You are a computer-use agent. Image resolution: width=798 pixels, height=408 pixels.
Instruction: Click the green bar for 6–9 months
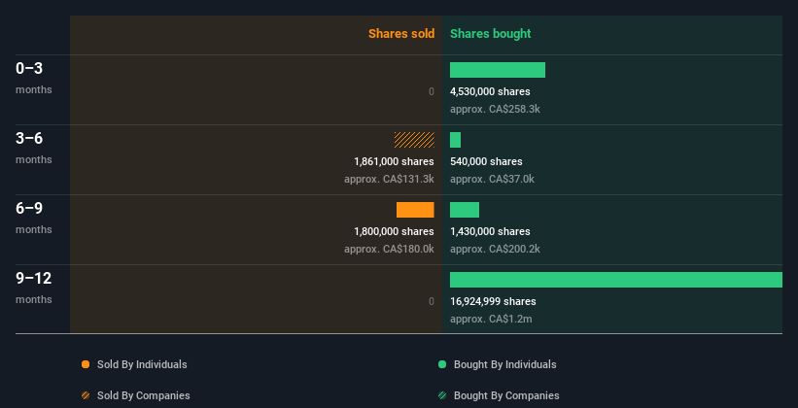465,210
